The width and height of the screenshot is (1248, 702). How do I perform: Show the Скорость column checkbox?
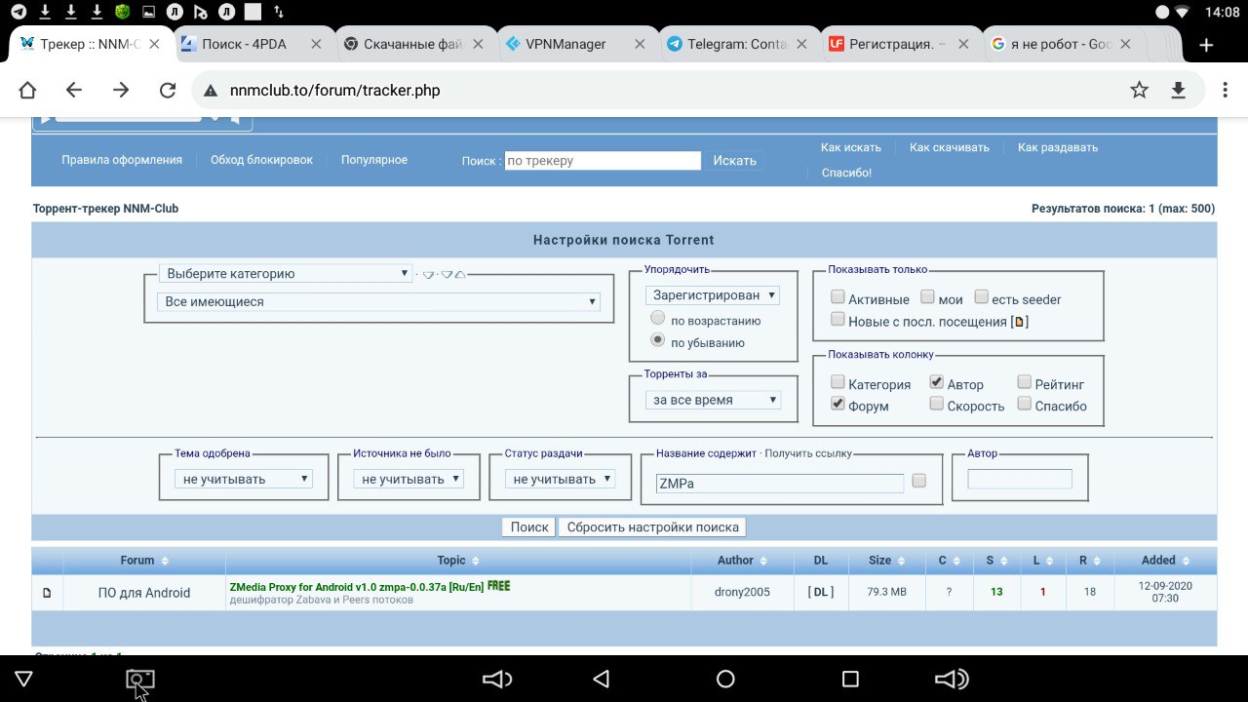tap(936, 404)
